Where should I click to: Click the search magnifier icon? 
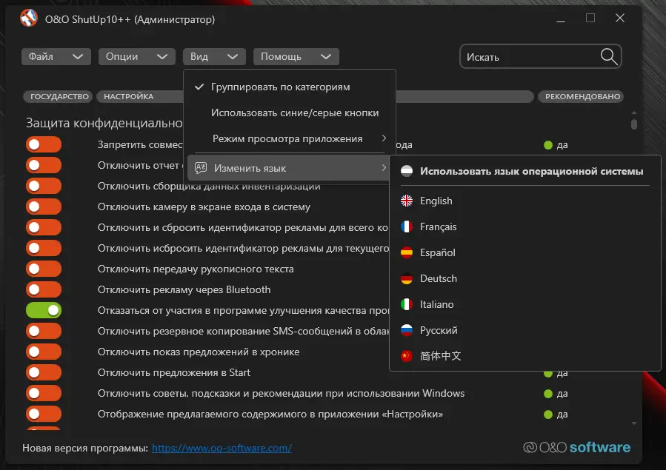coord(608,57)
